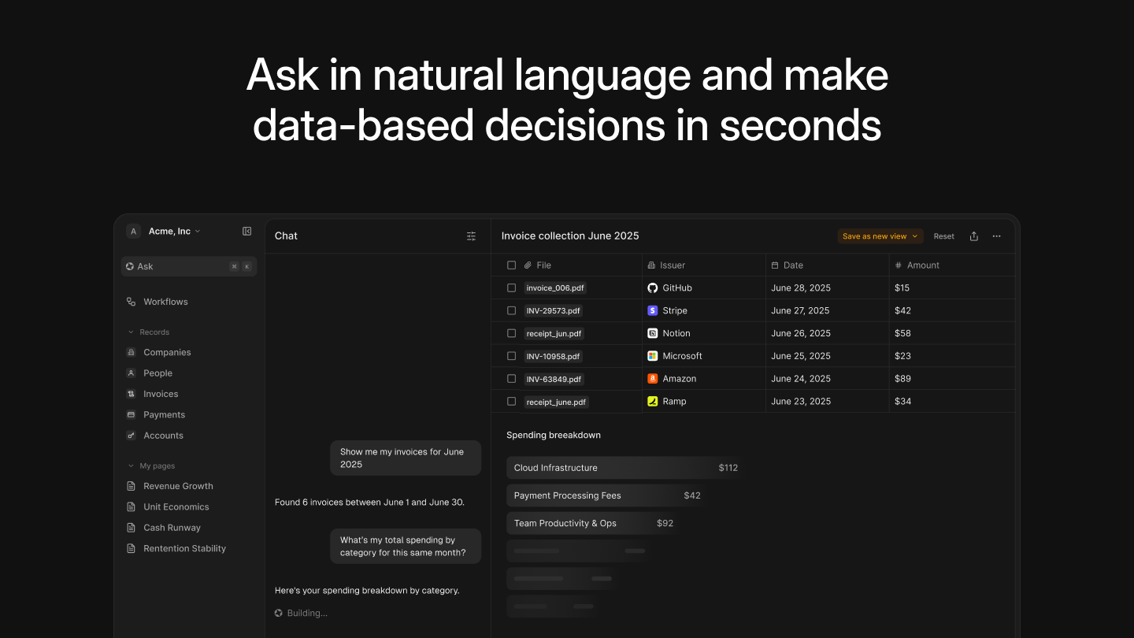This screenshot has height=638, width=1134.
Task: Select the Accounts icon in sidebar
Action: click(131, 435)
